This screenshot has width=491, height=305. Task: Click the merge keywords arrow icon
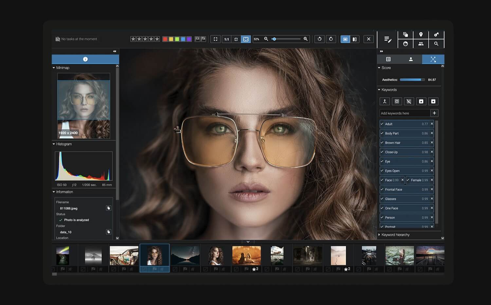tap(385, 101)
